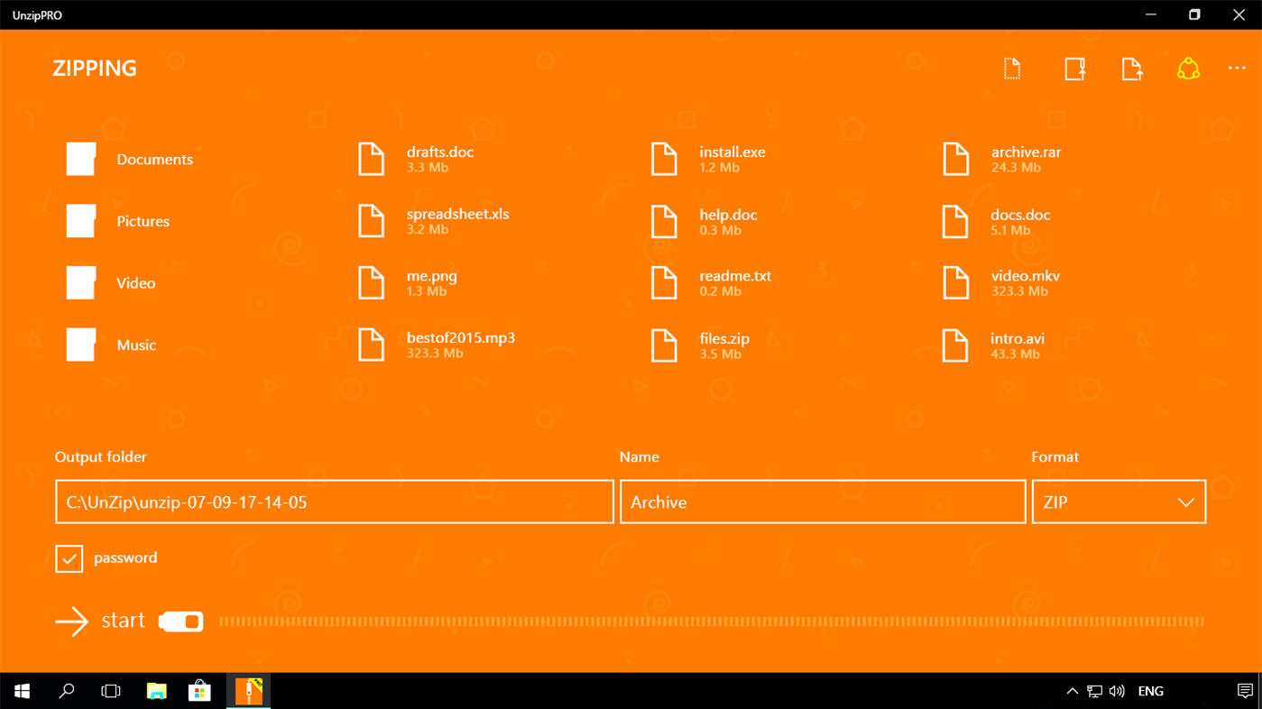Expand the language selector showing ENG
This screenshot has height=709, width=1262.
(1149, 690)
